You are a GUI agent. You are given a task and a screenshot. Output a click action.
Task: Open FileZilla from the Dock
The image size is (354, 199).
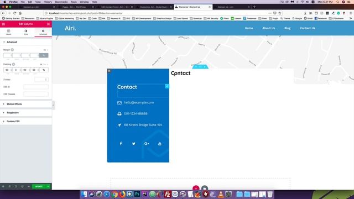pos(168,194)
